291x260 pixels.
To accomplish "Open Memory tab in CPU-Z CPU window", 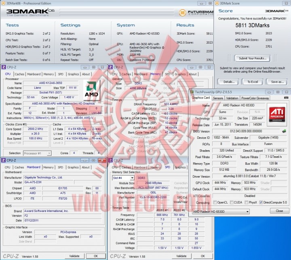I will (48, 74).
